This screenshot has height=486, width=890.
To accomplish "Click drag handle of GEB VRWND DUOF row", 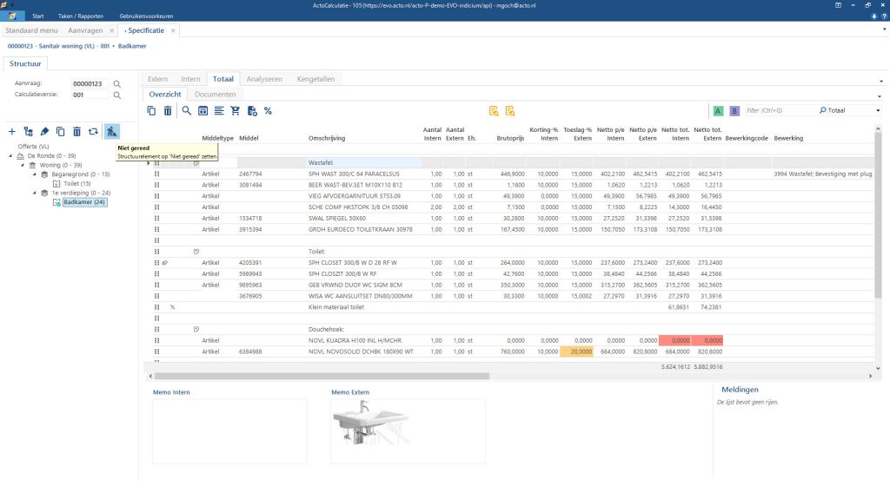I will (156, 285).
